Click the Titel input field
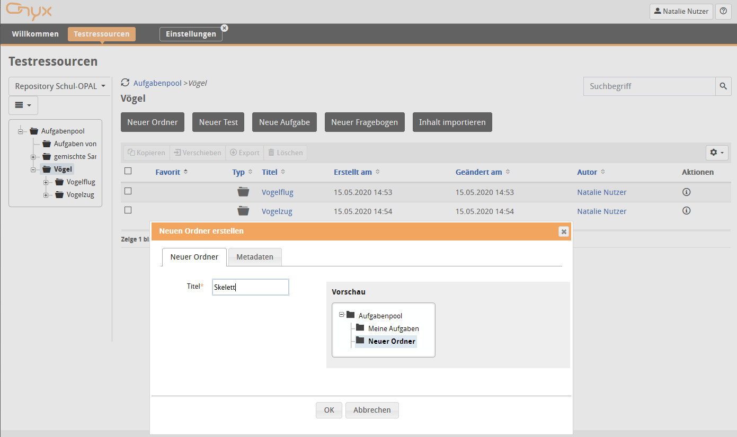 (250, 287)
